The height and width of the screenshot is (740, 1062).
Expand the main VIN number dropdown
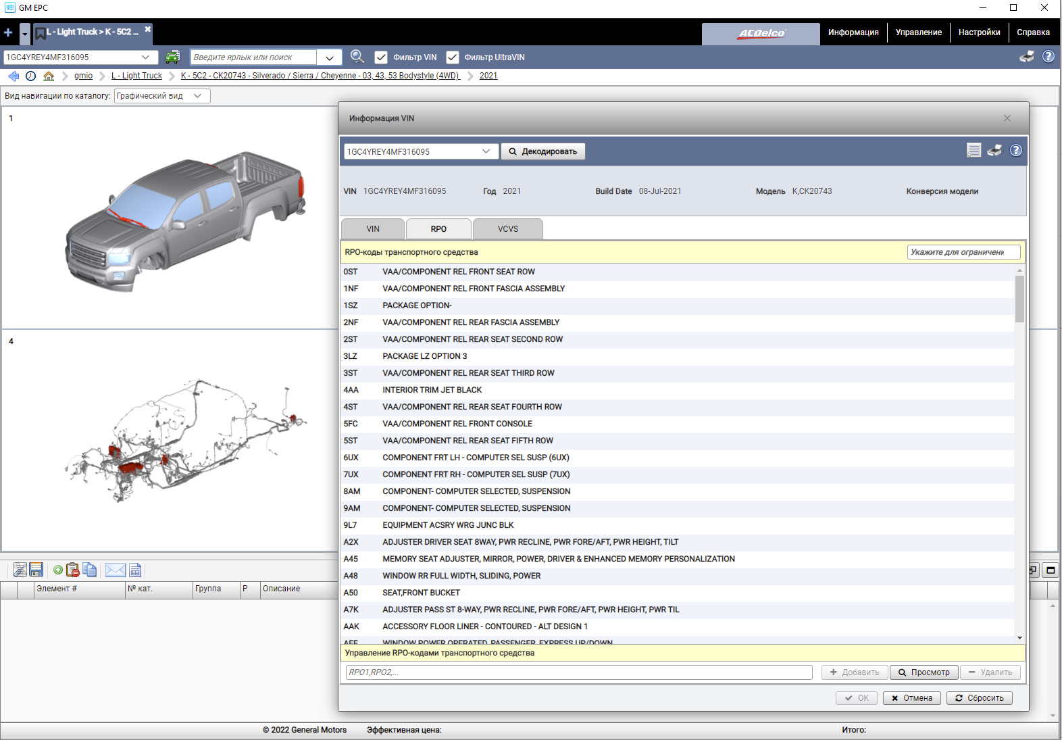(146, 57)
